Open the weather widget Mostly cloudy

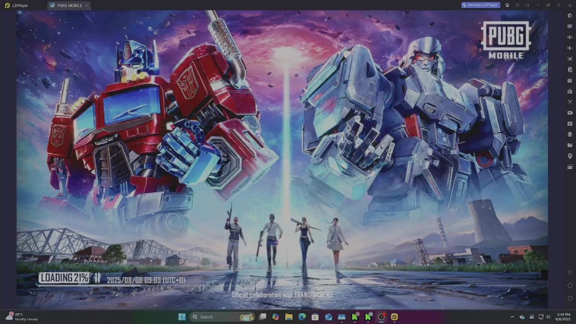[22, 317]
